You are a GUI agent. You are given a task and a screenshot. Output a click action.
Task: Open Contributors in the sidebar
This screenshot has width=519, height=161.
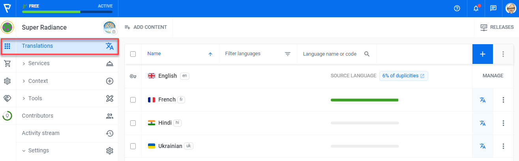67,116
